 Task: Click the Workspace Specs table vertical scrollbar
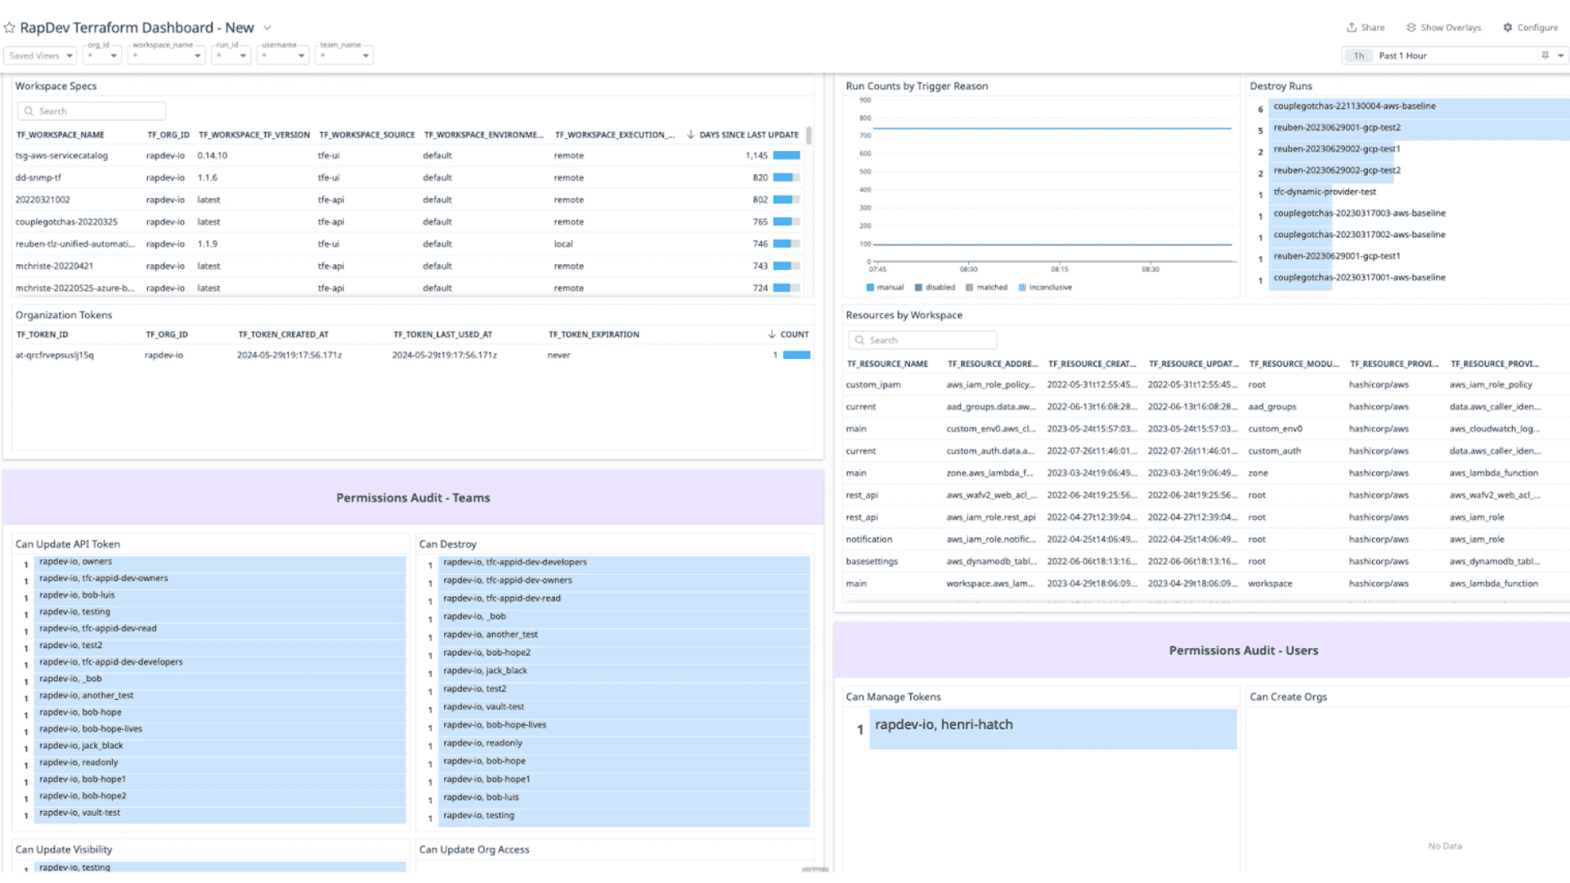tap(809, 136)
